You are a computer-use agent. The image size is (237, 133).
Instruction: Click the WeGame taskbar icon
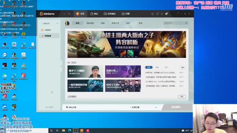(76, 131)
